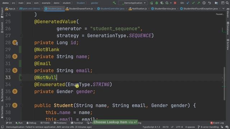This screenshot has width=230, height=129.
Task: Open the Event Log button
Action: coord(217,123)
